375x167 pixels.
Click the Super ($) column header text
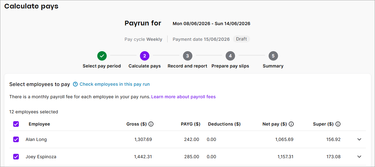[323, 124]
